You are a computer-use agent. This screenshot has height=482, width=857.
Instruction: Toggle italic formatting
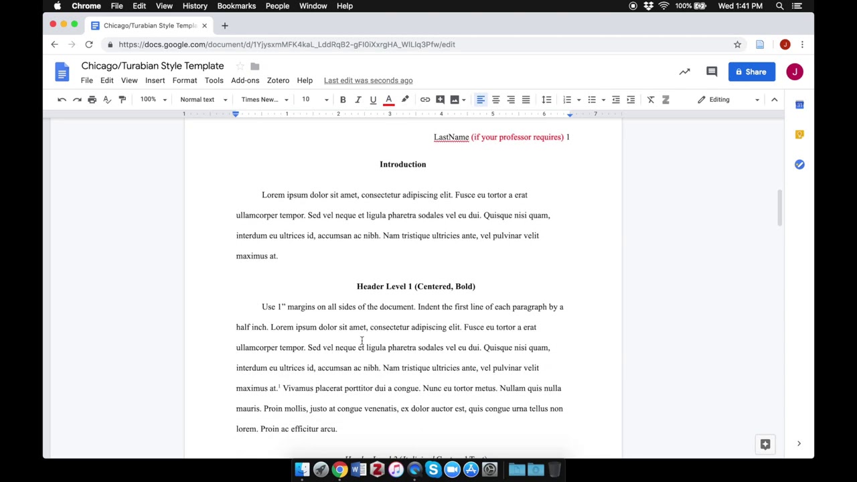click(358, 100)
